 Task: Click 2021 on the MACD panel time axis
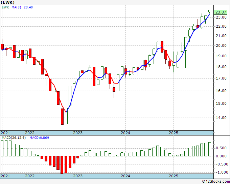pos(5,176)
